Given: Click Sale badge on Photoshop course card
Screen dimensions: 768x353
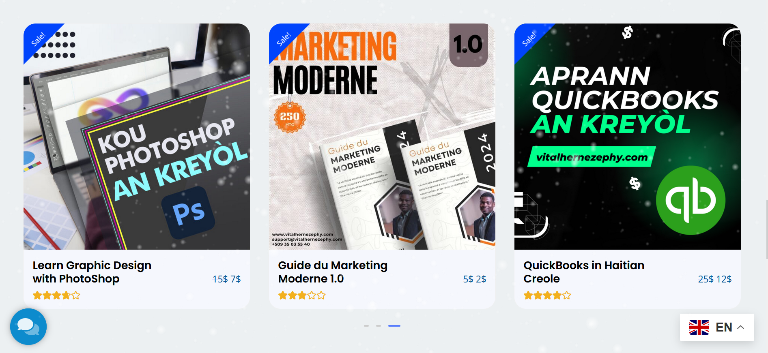Looking at the screenshot, I should (x=39, y=39).
